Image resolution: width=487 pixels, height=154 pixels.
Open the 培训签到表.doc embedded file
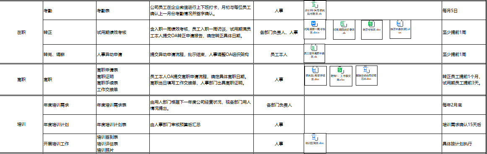[x=315, y=143]
